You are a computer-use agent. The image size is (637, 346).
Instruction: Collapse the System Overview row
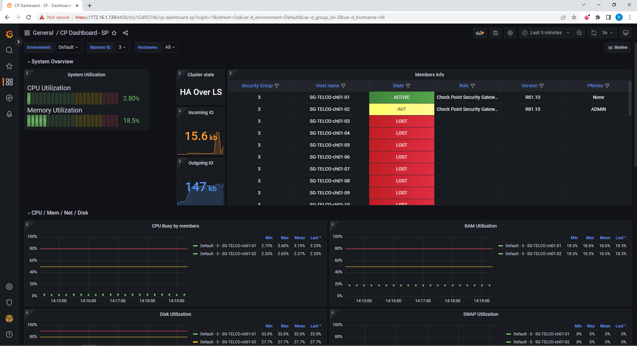[50, 62]
